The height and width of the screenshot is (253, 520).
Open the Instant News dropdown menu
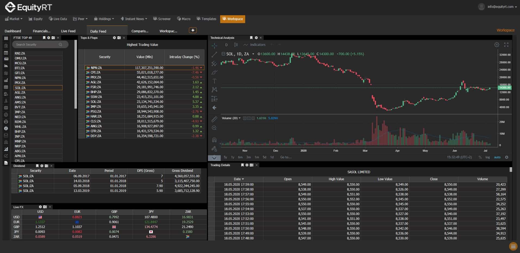pos(133,19)
